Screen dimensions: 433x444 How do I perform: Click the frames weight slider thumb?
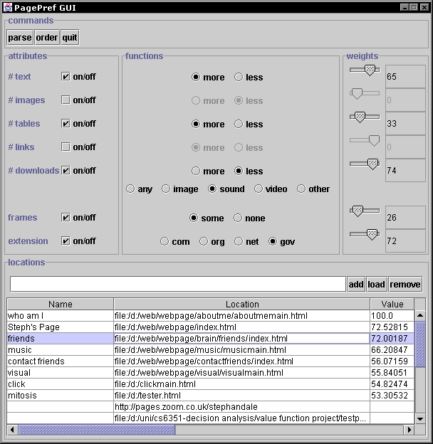358,211
